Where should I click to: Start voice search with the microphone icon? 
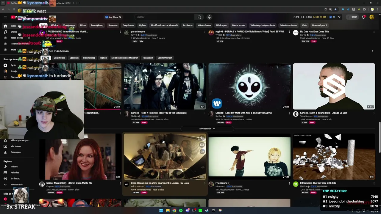[209, 17]
